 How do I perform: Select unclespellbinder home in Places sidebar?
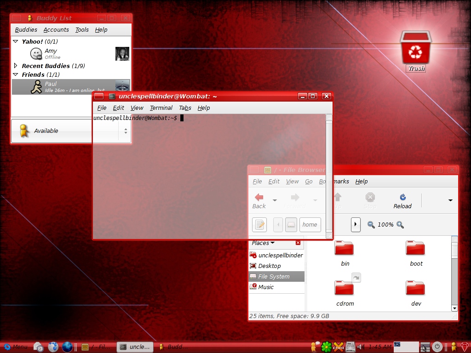(276, 255)
